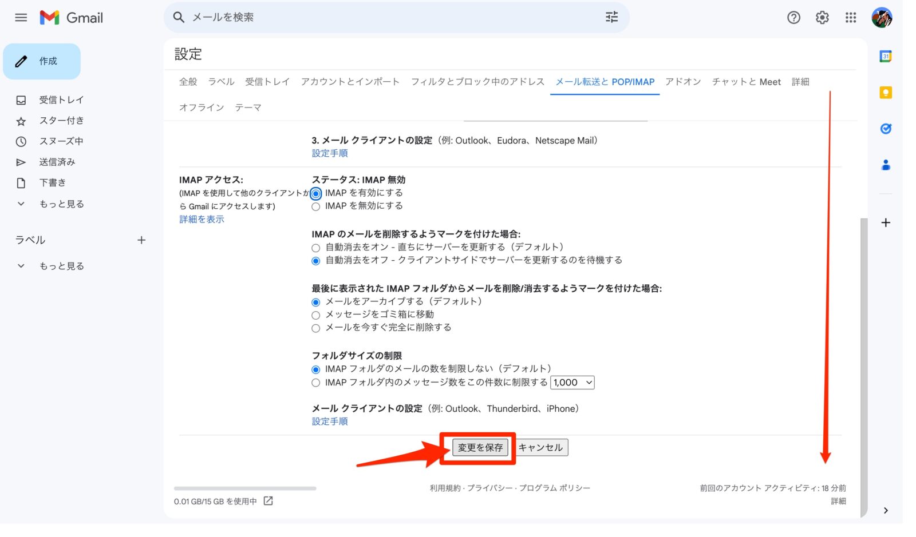This screenshot has width=916, height=537.
Task: Select IMAP を有効にする radio button
Action: (x=315, y=193)
